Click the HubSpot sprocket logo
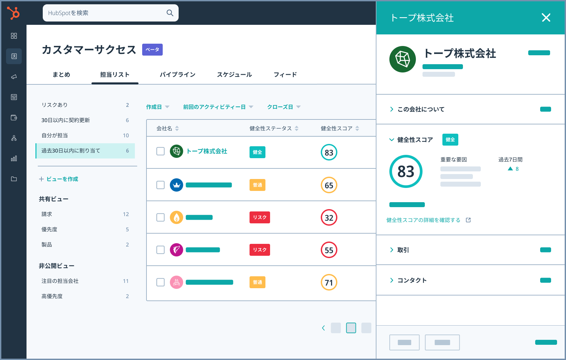 click(14, 13)
